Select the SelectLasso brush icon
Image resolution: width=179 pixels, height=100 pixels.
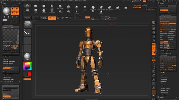pyautogui.click(x=85, y=12)
